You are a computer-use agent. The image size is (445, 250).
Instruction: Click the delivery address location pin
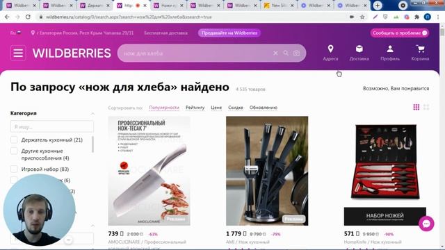point(33,33)
